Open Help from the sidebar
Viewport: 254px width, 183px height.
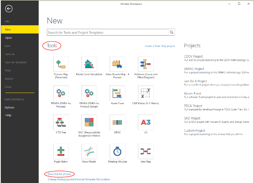(8, 115)
